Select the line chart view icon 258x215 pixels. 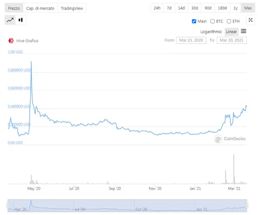10,20
